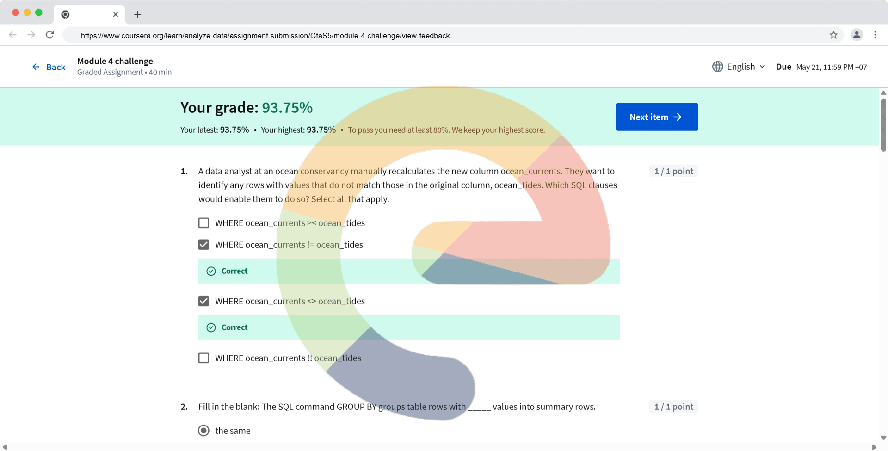Click the back navigation arrow in browser
Screen dimensions: 888x451
[x=13, y=35]
